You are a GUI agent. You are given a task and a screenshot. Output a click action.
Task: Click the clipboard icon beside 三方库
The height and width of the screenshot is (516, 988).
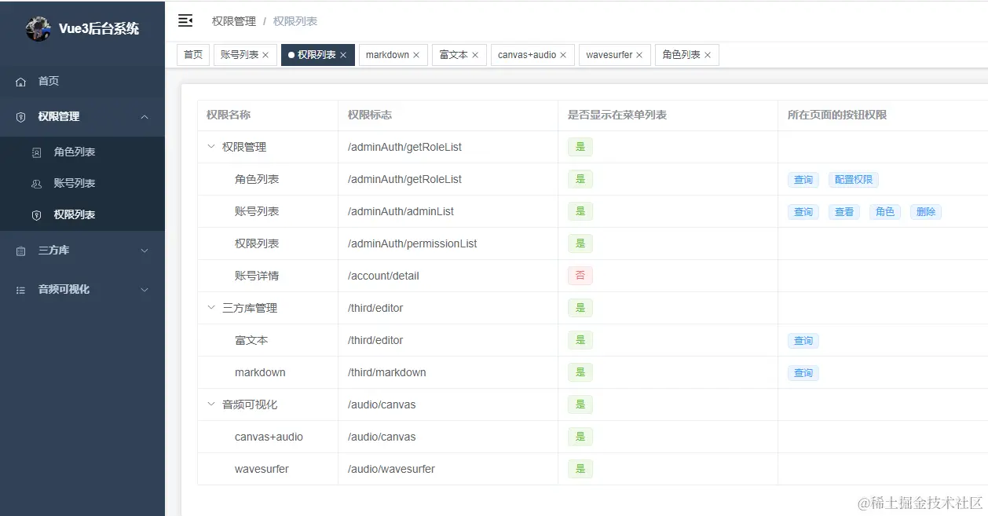[x=21, y=251]
